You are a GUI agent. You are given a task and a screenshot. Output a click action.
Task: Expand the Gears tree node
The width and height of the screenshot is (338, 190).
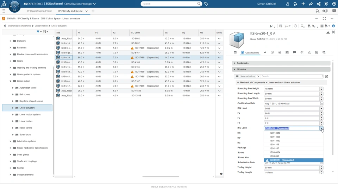11,61
